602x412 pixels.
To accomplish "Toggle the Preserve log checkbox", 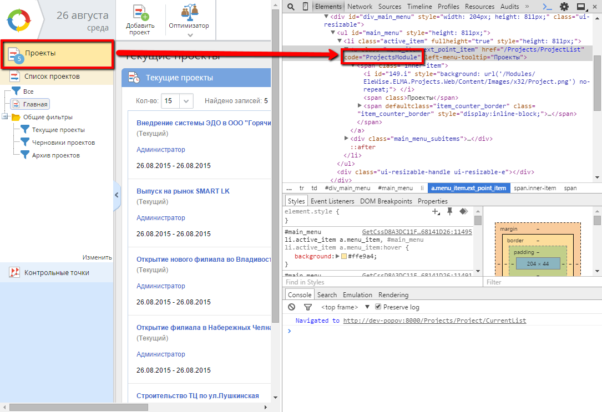I will [x=378, y=307].
